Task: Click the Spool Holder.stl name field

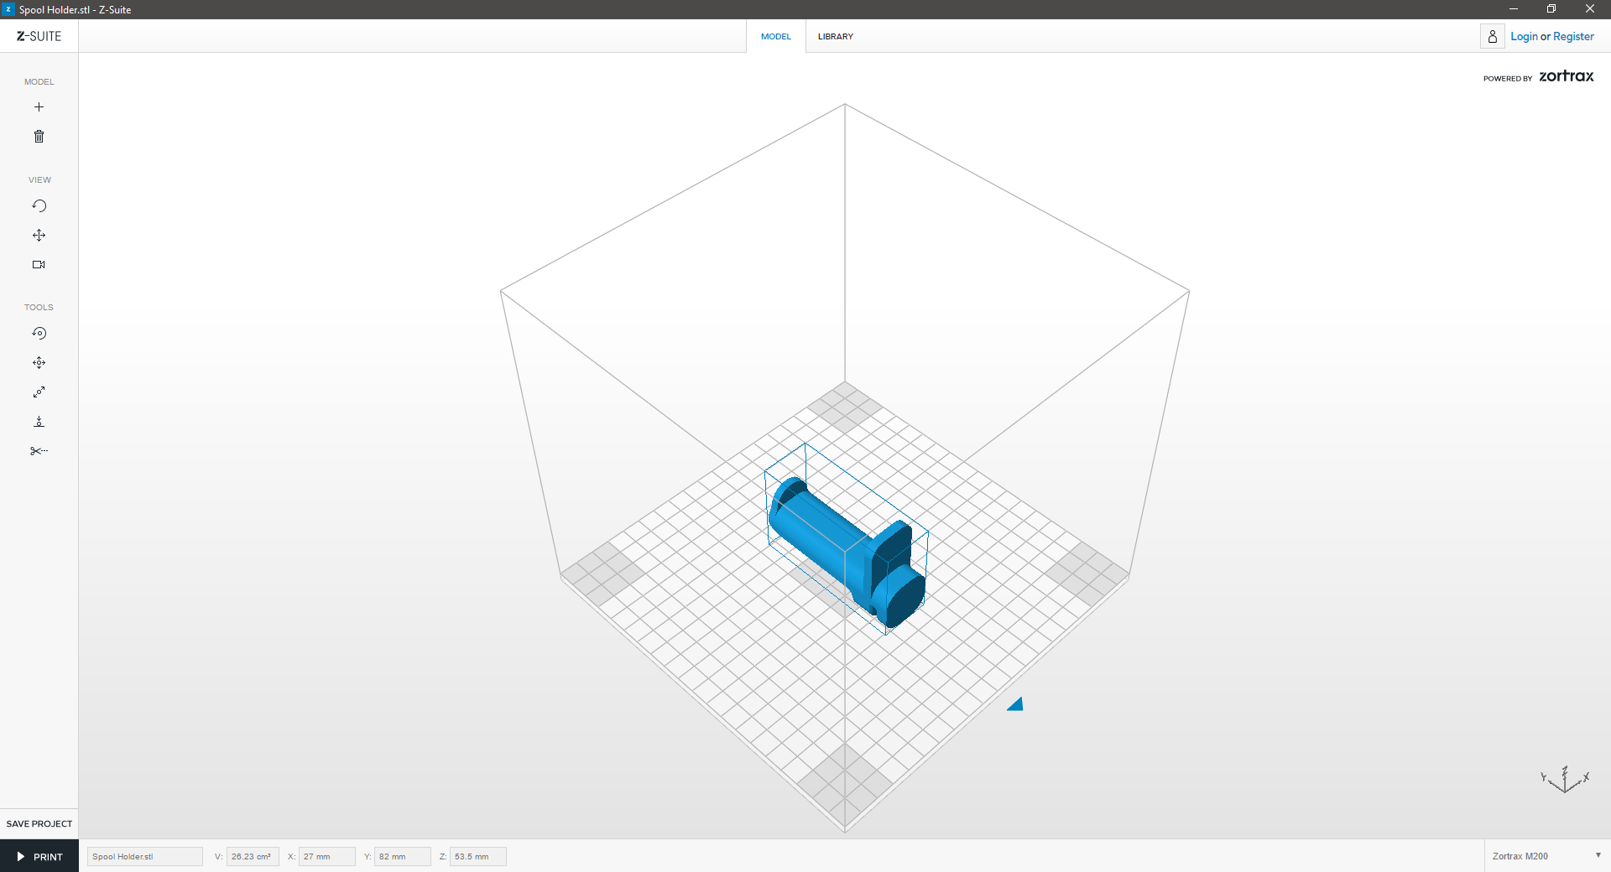Action: pos(144,856)
